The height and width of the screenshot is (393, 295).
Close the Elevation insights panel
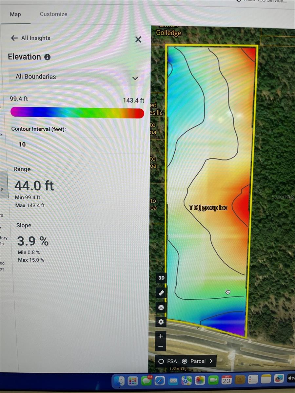click(138, 40)
